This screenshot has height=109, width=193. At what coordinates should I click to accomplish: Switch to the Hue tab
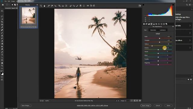tap(145, 30)
